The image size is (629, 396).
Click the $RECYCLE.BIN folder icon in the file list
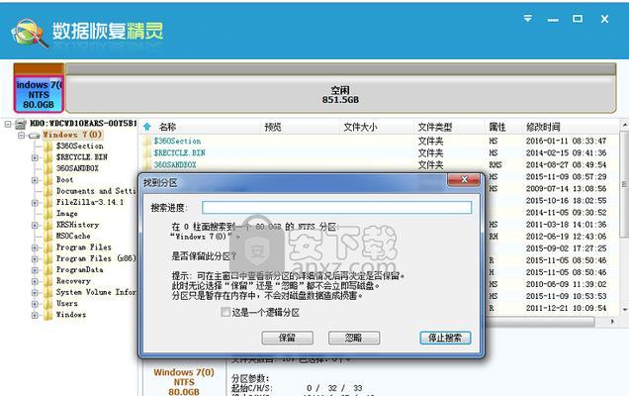click(x=146, y=152)
